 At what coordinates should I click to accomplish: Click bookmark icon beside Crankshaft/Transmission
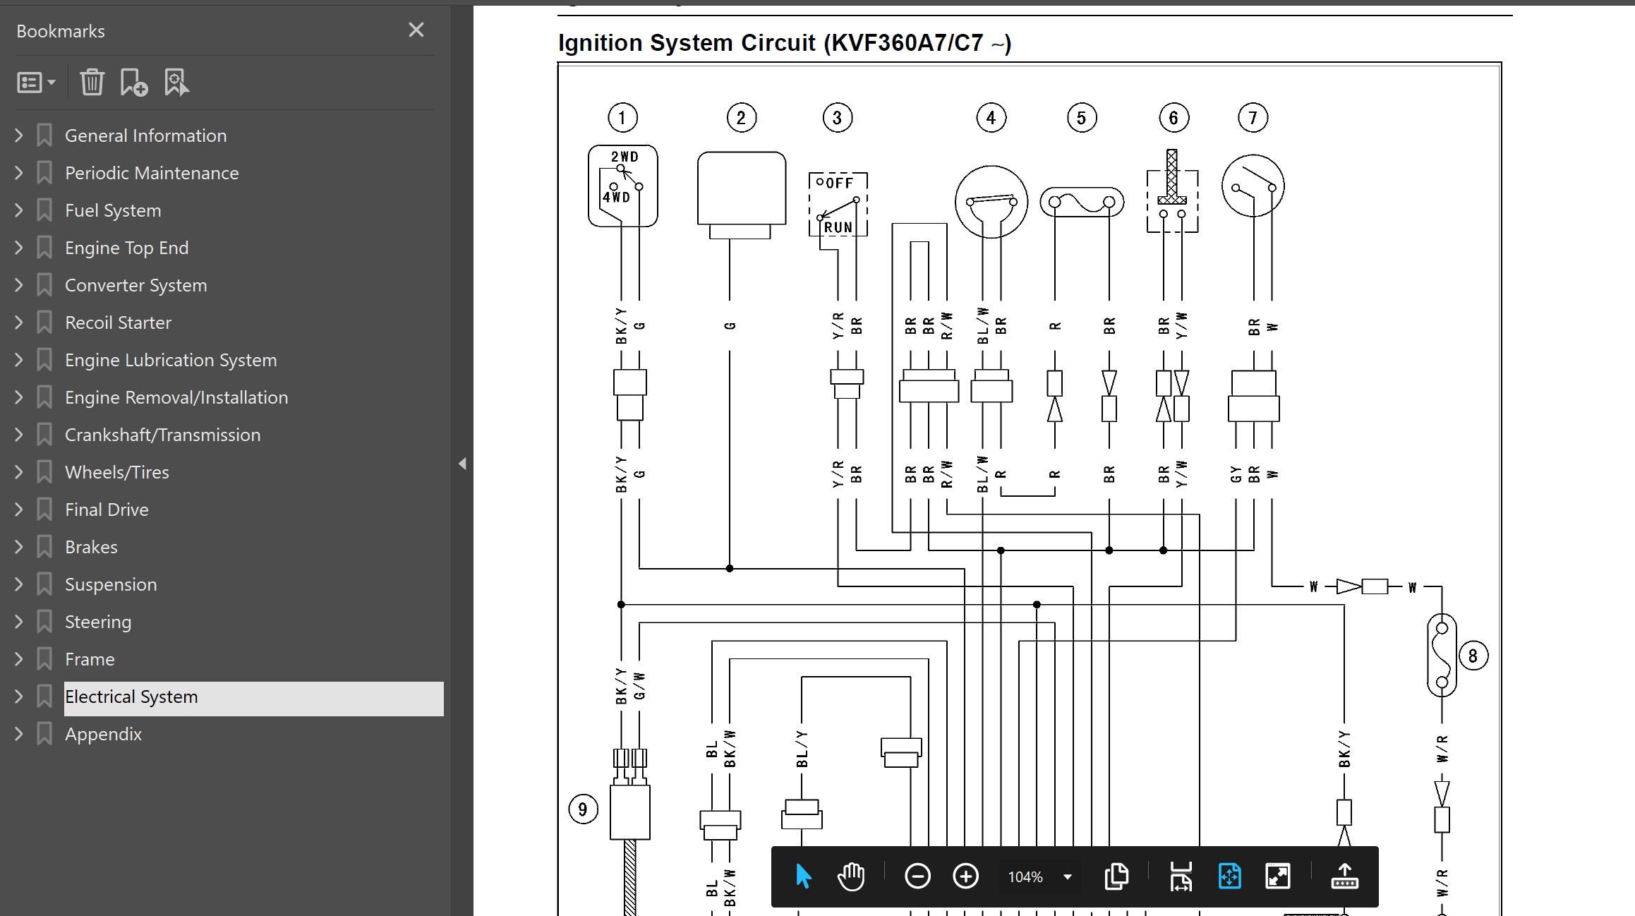[x=44, y=435]
